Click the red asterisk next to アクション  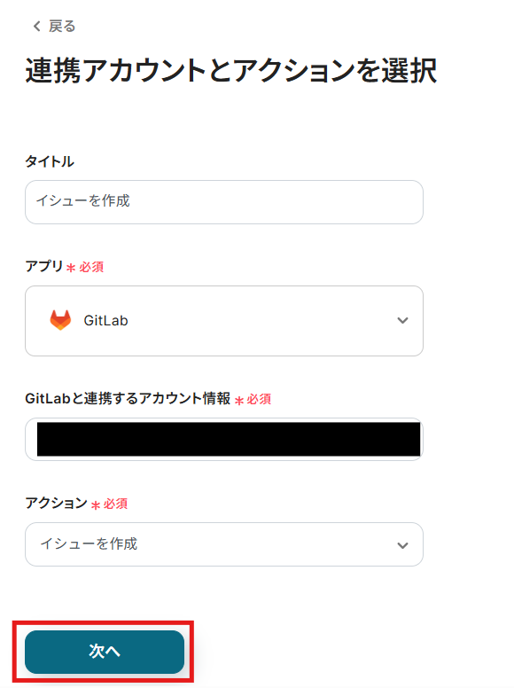coord(95,505)
